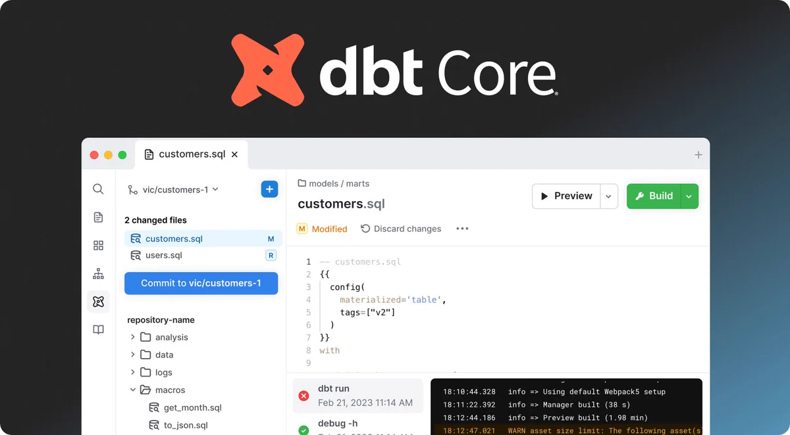Add a new tab with the plus icon
Image resolution: width=790 pixels, height=435 pixels.
(x=698, y=155)
